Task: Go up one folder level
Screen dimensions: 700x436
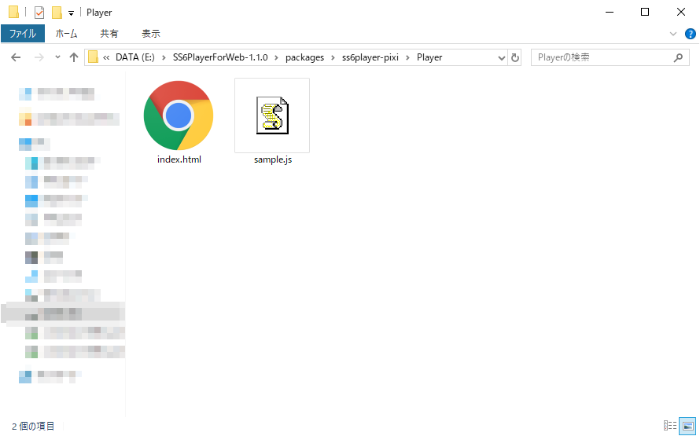Action: pyautogui.click(x=74, y=57)
